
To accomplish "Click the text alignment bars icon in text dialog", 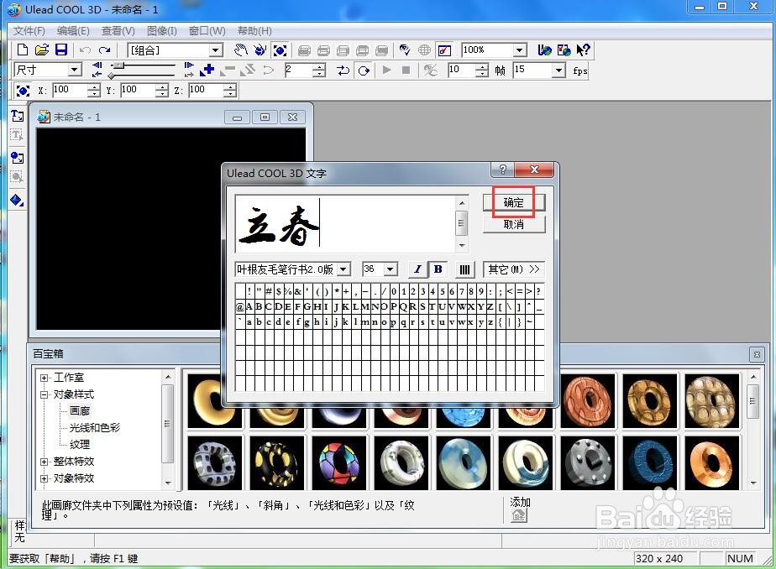I will point(464,269).
